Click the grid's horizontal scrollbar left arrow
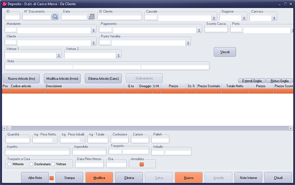Screen dimensions: 295x185 4,128
